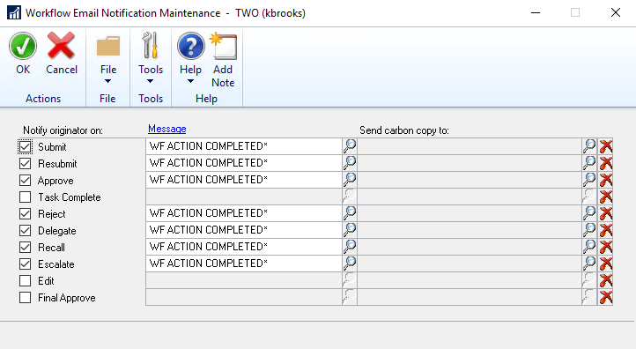Uncheck the Approve notification checkbox
Viewport: 636px width, 349px height.
26,180
